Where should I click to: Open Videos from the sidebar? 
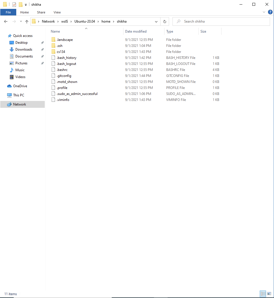tap(20, 77)
